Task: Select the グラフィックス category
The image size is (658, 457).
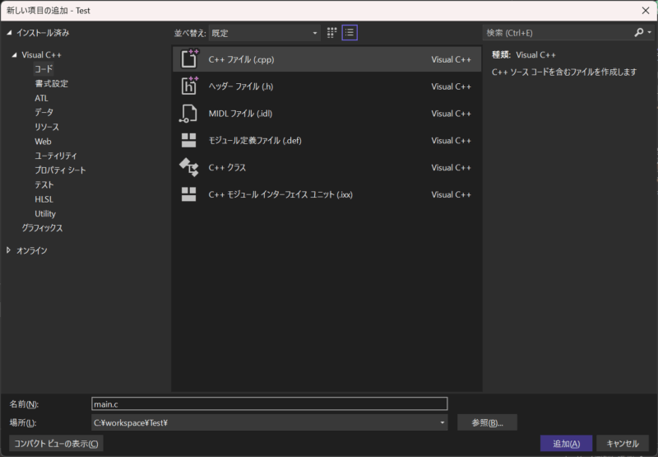Action: coord(42,228)
